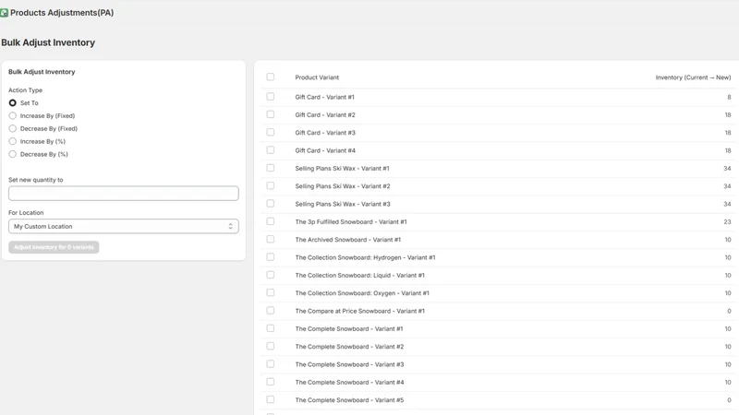This screenshot has height=415, width=739.
Task: Click inventory value 23 for 3p Fulfilled Snowboard
Action: click(727, 222)
